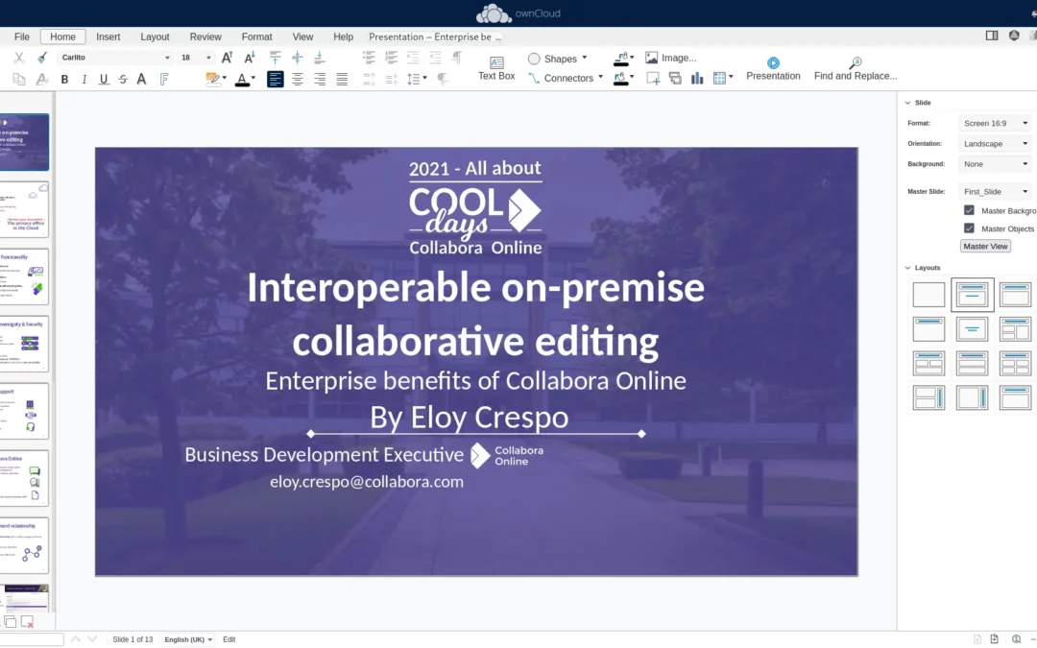Viewport: 1037px width, 648px height.
Task: Start the Presentation slideshow
Action: tap(773, 68)
